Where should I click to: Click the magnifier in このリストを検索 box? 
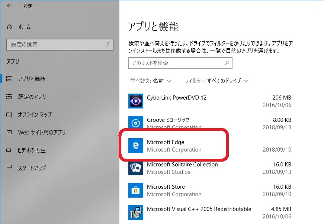point(227,63)
